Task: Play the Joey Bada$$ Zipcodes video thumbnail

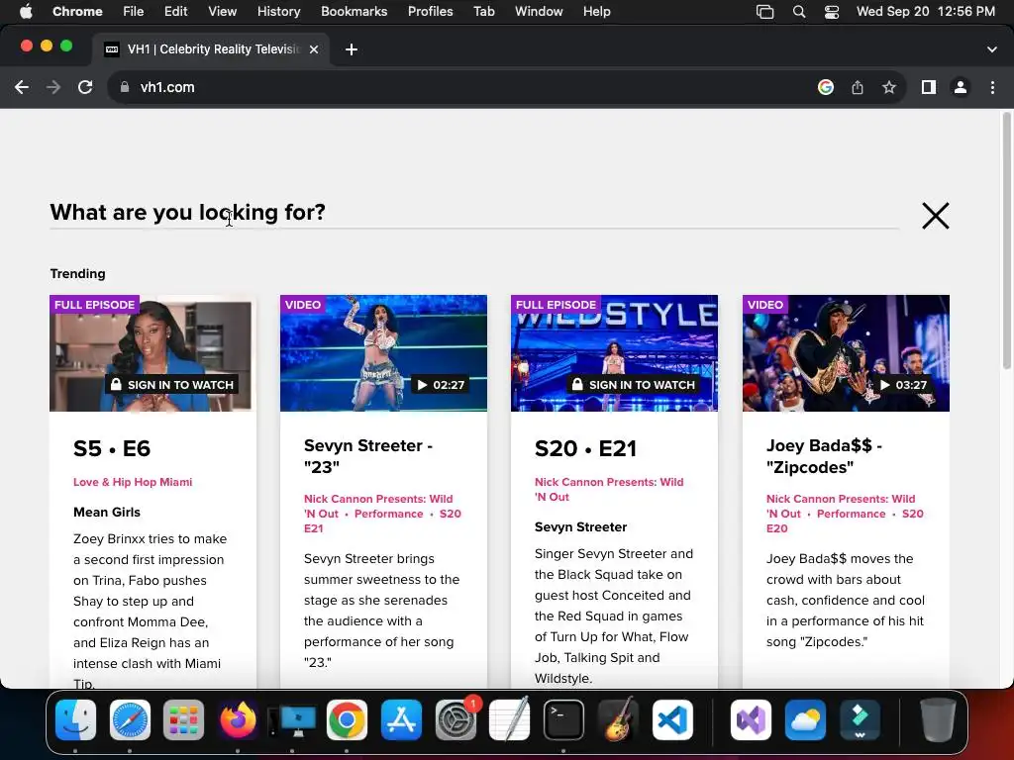Action: coord(846,353)
